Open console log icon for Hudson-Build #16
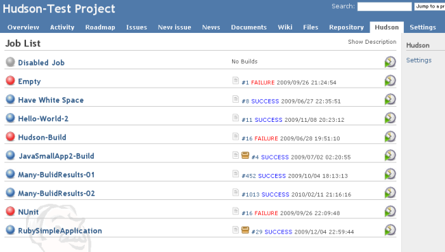Viewport: 445px width, 252px height. [x=236, y=136]
